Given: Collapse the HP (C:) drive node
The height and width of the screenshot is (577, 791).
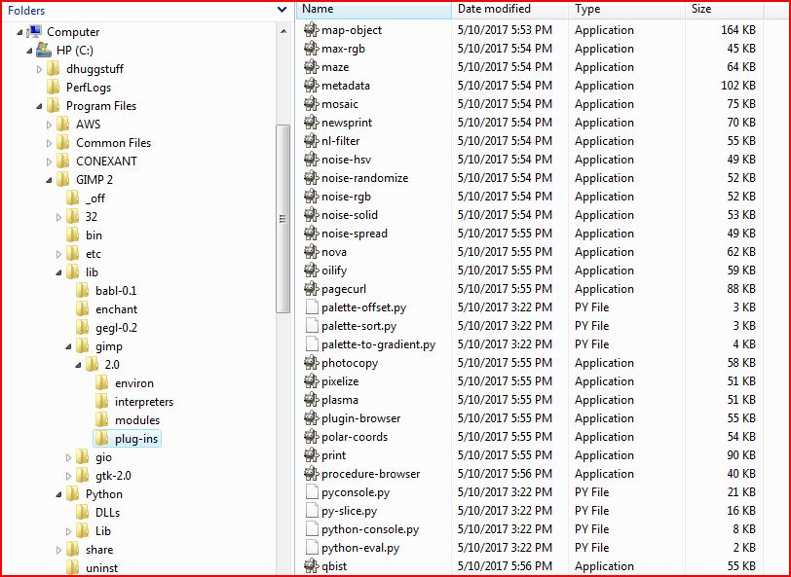Looking at the screenshot, I should 30,51.
